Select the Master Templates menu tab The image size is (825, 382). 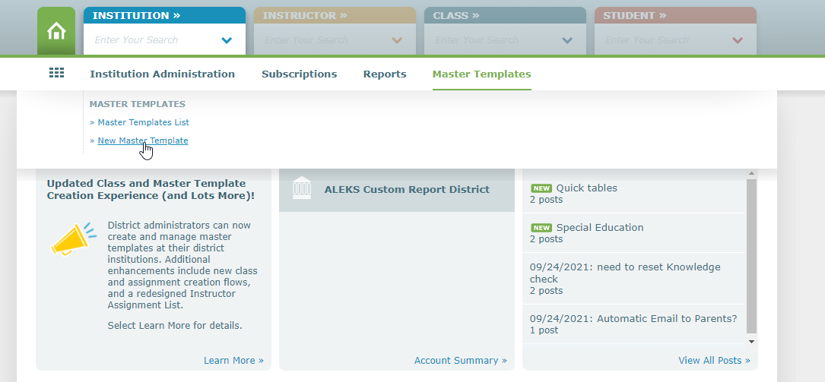(481, 74)
